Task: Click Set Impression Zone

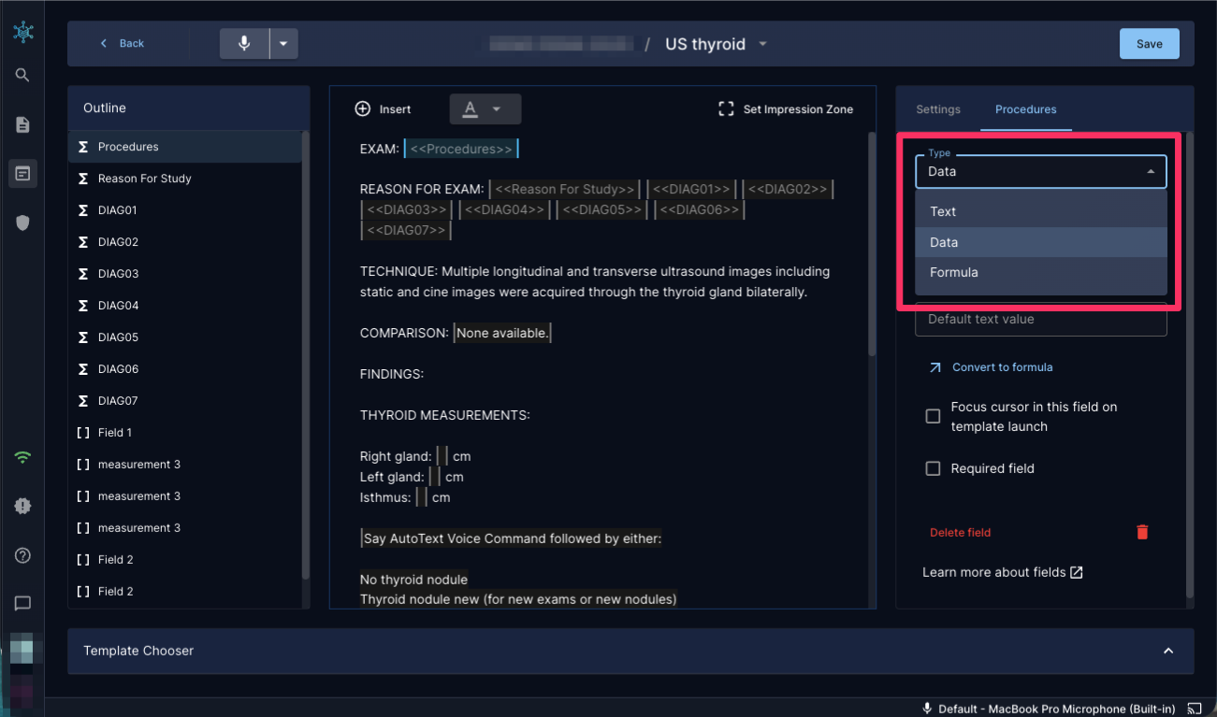Action: 786,109
